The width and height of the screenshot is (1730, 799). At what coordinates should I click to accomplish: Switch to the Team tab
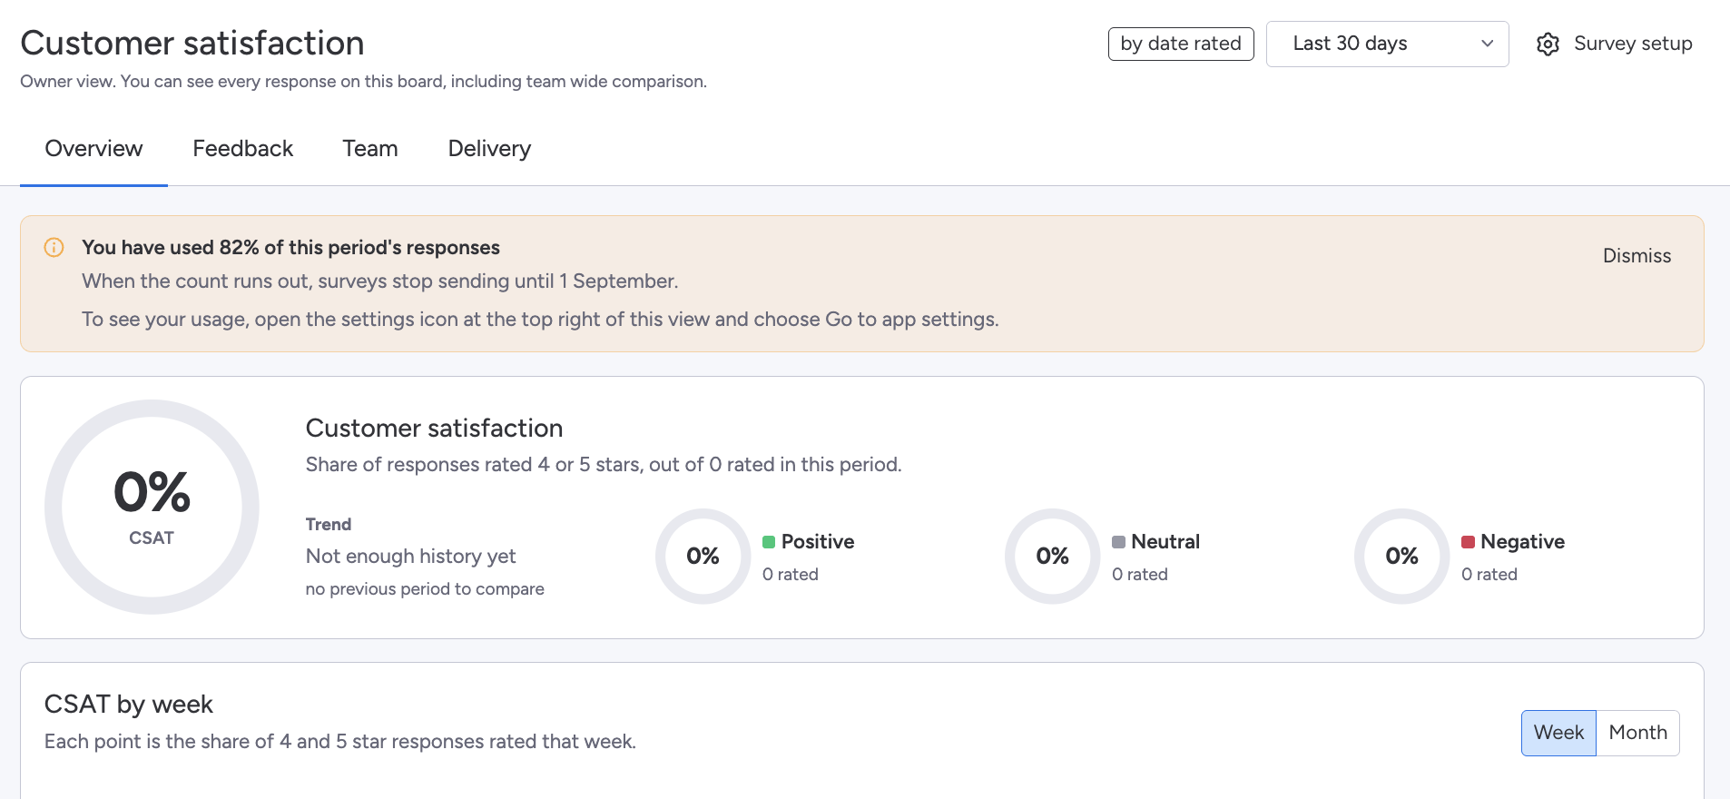[370, 149]
